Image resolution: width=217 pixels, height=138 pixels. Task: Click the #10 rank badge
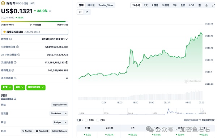pos(33,3)
